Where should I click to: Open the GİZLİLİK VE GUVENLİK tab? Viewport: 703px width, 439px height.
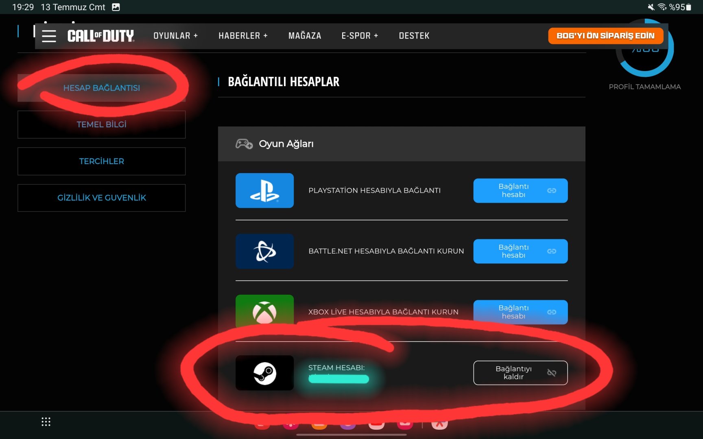point(102,198)
